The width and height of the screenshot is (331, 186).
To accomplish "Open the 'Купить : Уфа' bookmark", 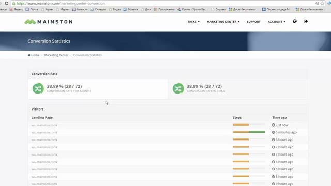I will [x=193, y=9].
